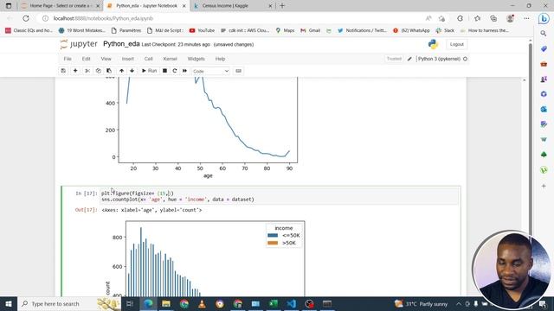Image resolution: width=554 pixels, height=311 pixels.
Task: Click the sidebar search icon
Action: (x=544, y=34)
